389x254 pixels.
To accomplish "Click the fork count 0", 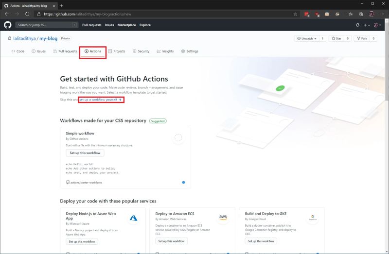I will tap(373, 38).
